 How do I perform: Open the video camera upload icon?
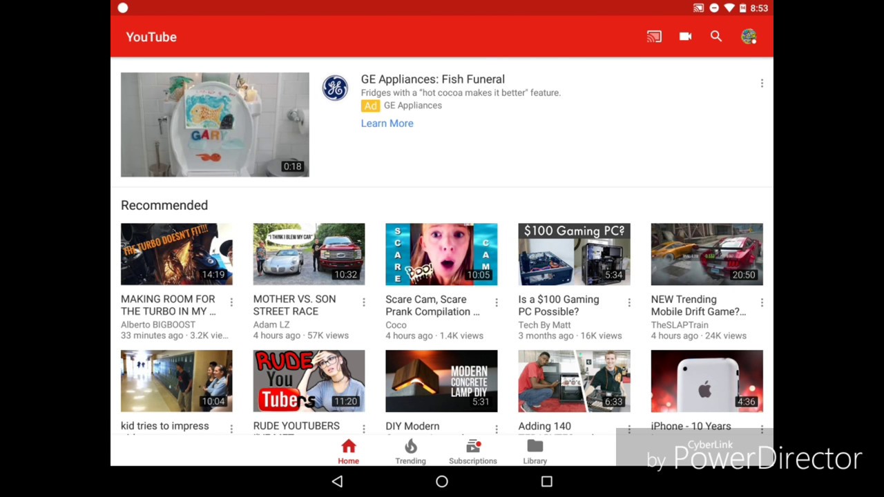coord(685,37)
